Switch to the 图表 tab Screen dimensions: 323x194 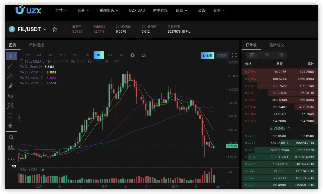[x=13, y=45]
